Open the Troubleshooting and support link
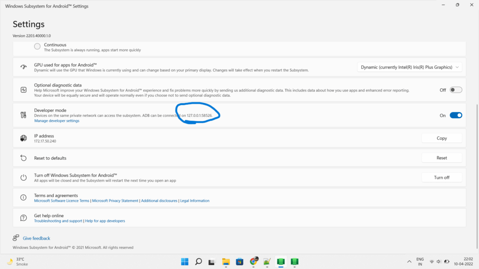Viewport: 479px width, 269px height. point(58,221)
